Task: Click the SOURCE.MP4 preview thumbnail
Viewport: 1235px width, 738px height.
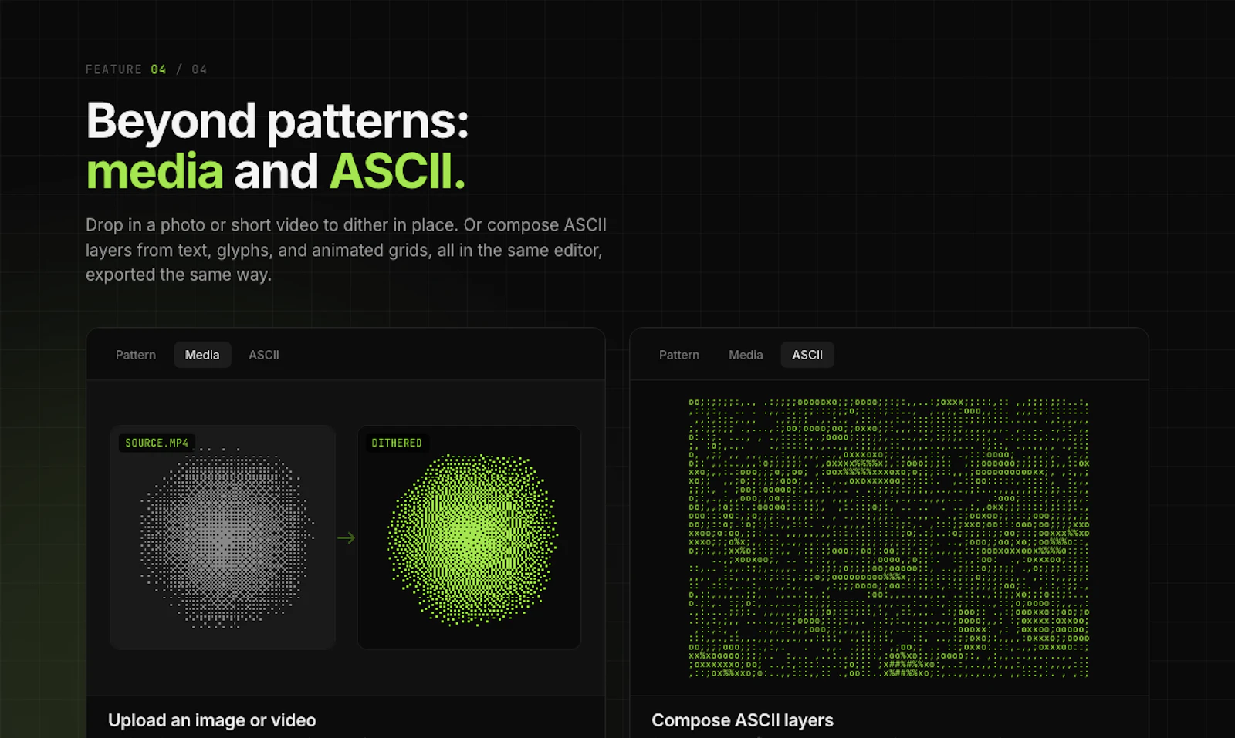Action: [222, 537]
